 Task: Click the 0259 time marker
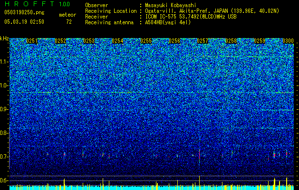tap(260, 41)
